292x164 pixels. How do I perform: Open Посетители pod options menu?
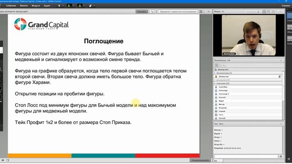click(281, 61)
